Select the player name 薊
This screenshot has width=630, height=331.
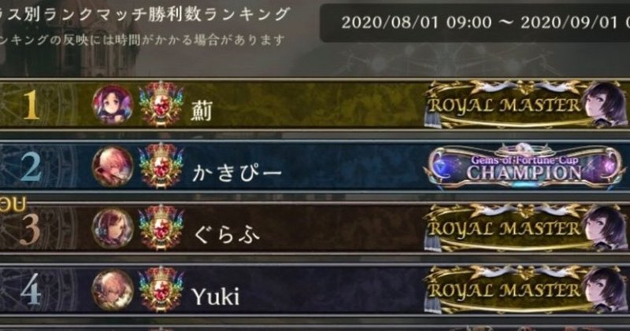tap(202, 111)
